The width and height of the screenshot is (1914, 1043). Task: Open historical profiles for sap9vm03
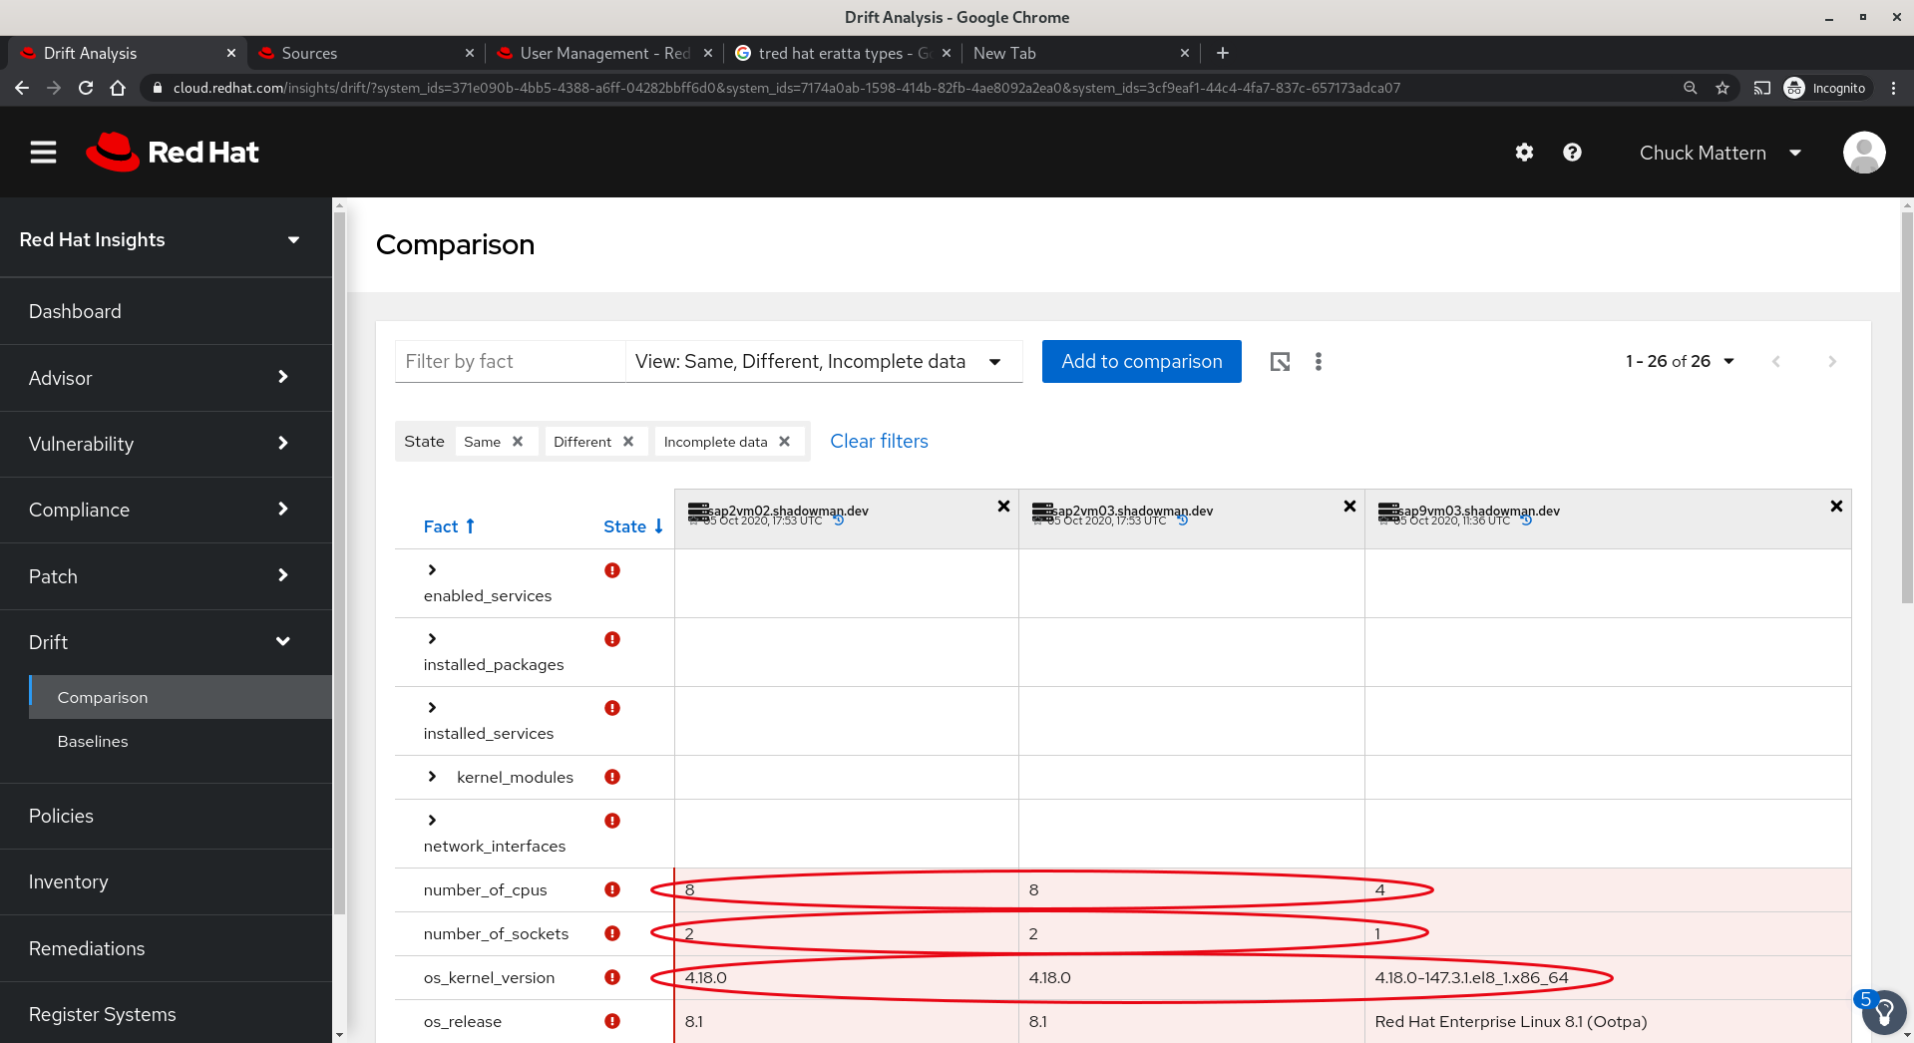pyautogui.click(x=1526, y=520)
